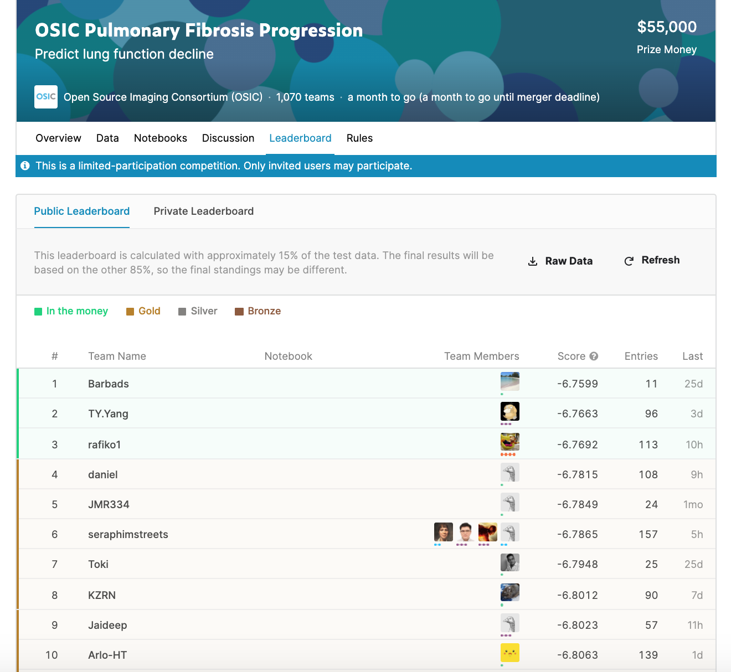Select team name Arlo-HT

point(107,655)
